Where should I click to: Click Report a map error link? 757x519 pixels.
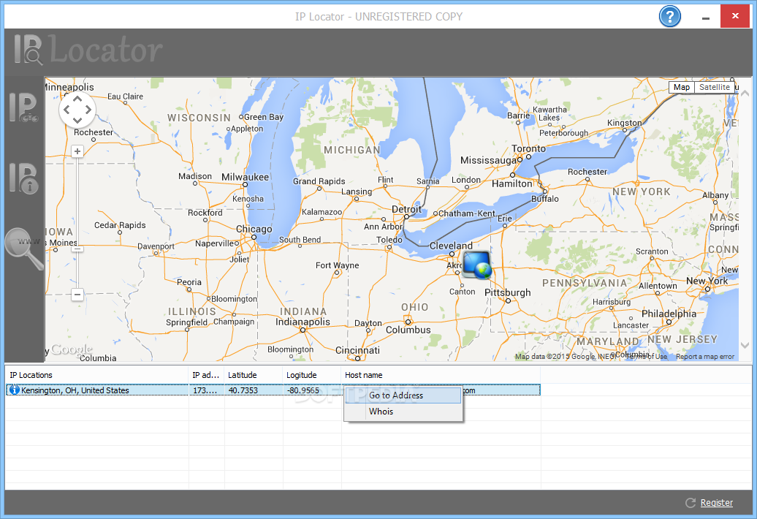point(705,356)
